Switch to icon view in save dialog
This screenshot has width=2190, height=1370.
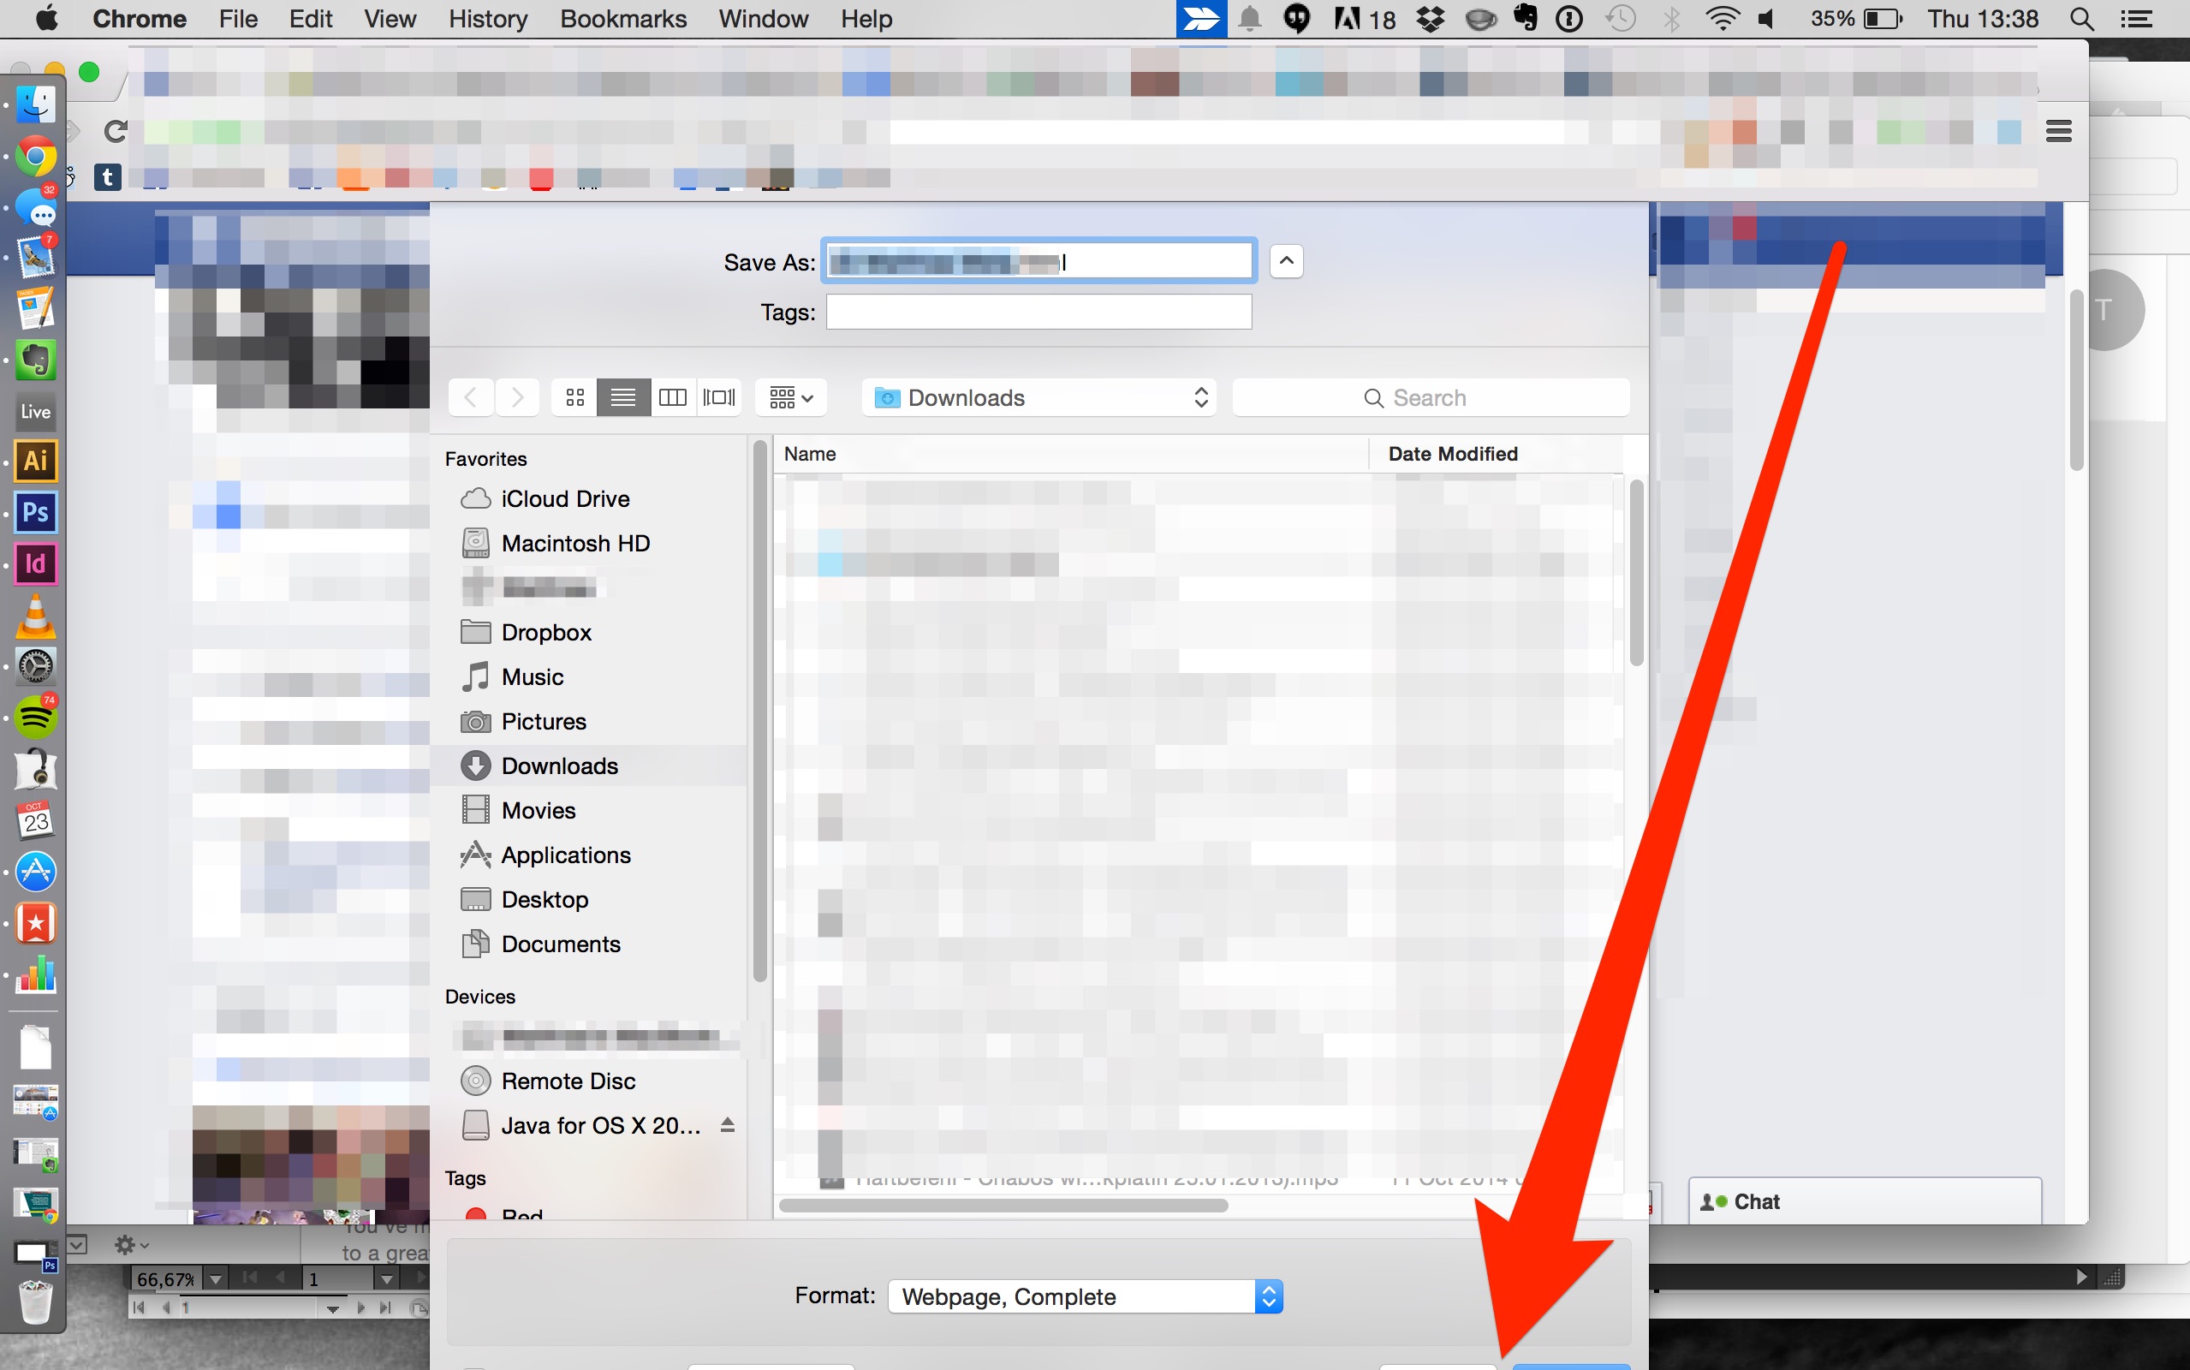point(574,396)
